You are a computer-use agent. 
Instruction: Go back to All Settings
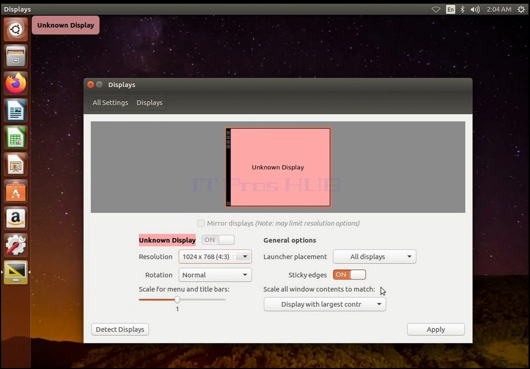[110, 103]
